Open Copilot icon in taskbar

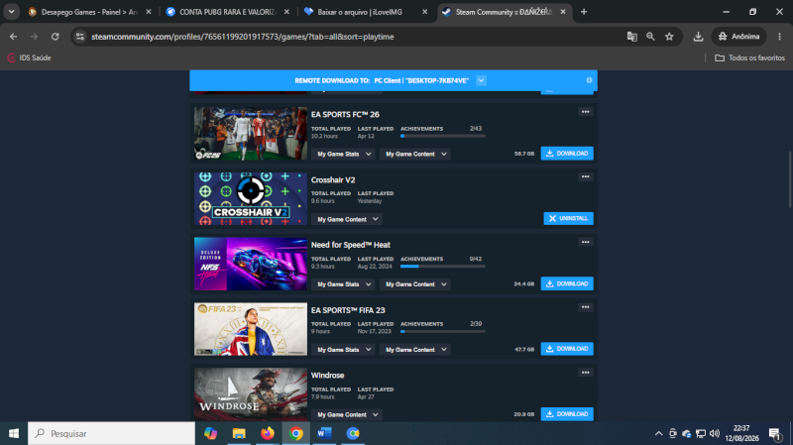[210, 433]
